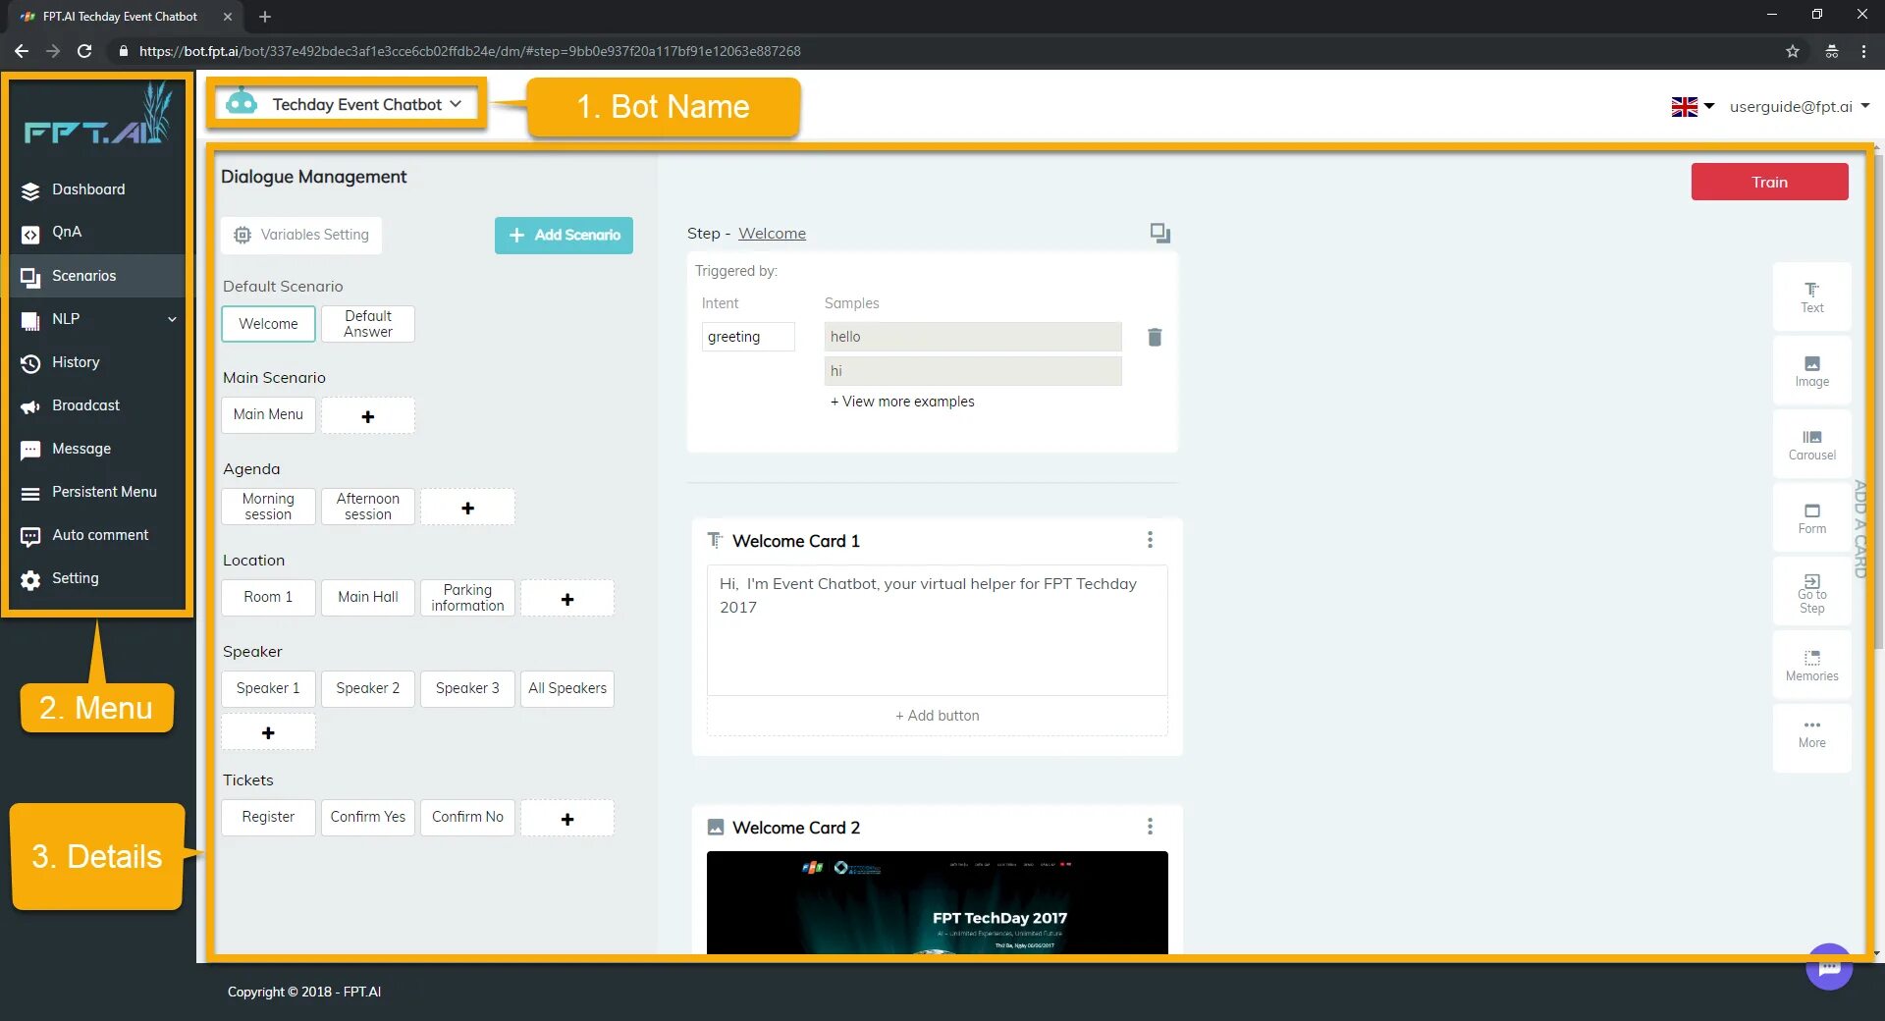Open the Morning session step

click(x=268, y=507)
